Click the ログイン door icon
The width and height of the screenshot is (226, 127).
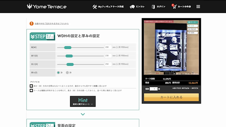pyautogui.click(x=153, y=7)
